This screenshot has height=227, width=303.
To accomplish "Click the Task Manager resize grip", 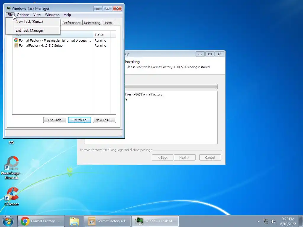I will pyautogui.click(x=121, y=134).
